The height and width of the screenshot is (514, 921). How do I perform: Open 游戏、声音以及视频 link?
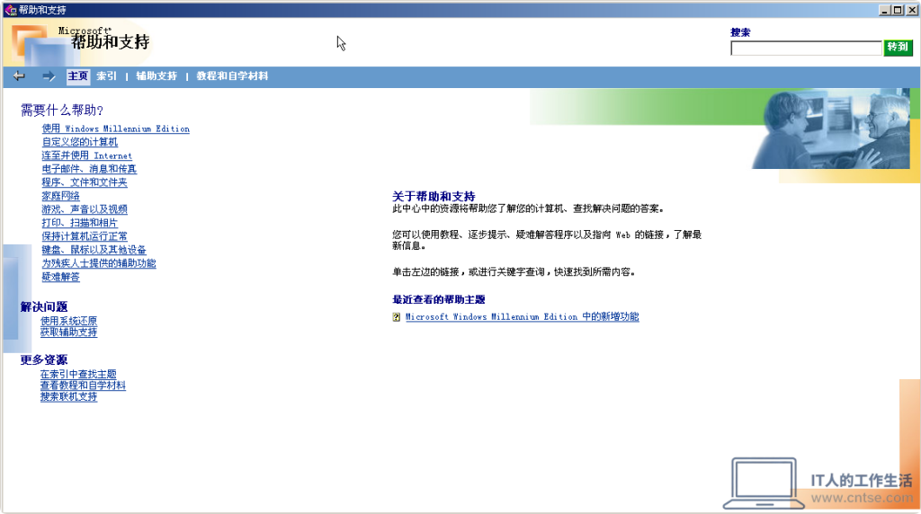[x=85, y=209]
